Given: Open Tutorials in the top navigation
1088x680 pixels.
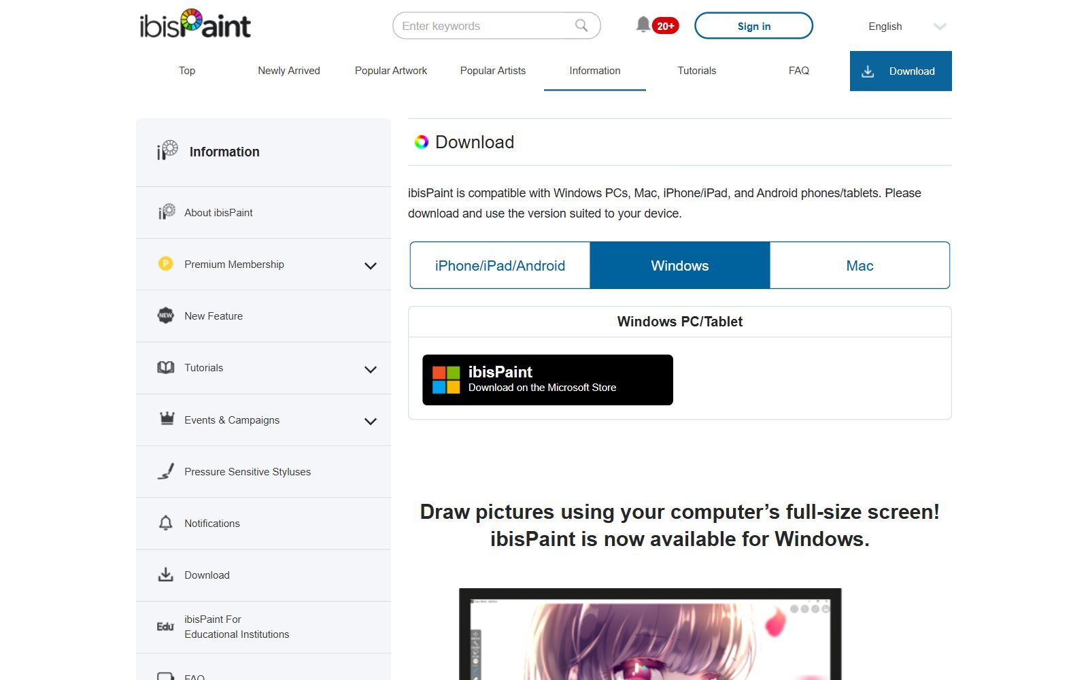Looking at the screenshot, I should pyautogui.click(x=697, y=71).
